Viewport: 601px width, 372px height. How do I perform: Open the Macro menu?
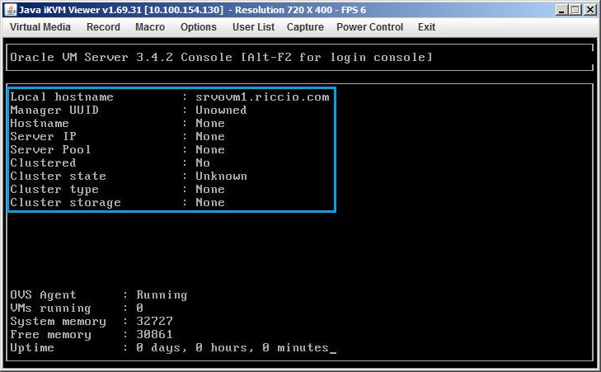(150, 27)
